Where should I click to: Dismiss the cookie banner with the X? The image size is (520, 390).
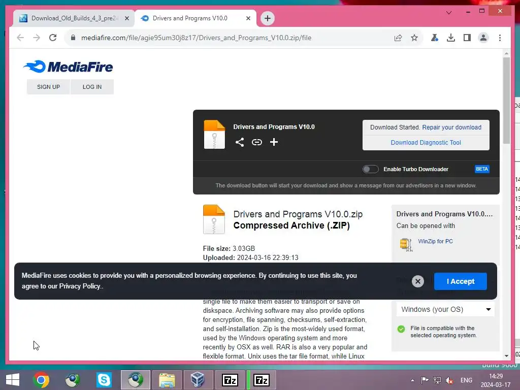[418, 281]
